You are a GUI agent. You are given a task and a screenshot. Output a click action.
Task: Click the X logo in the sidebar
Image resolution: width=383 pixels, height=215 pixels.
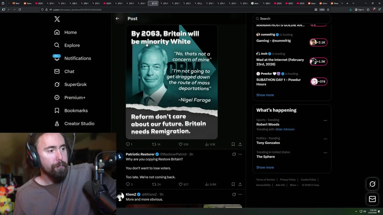click(x=57, y=19)
